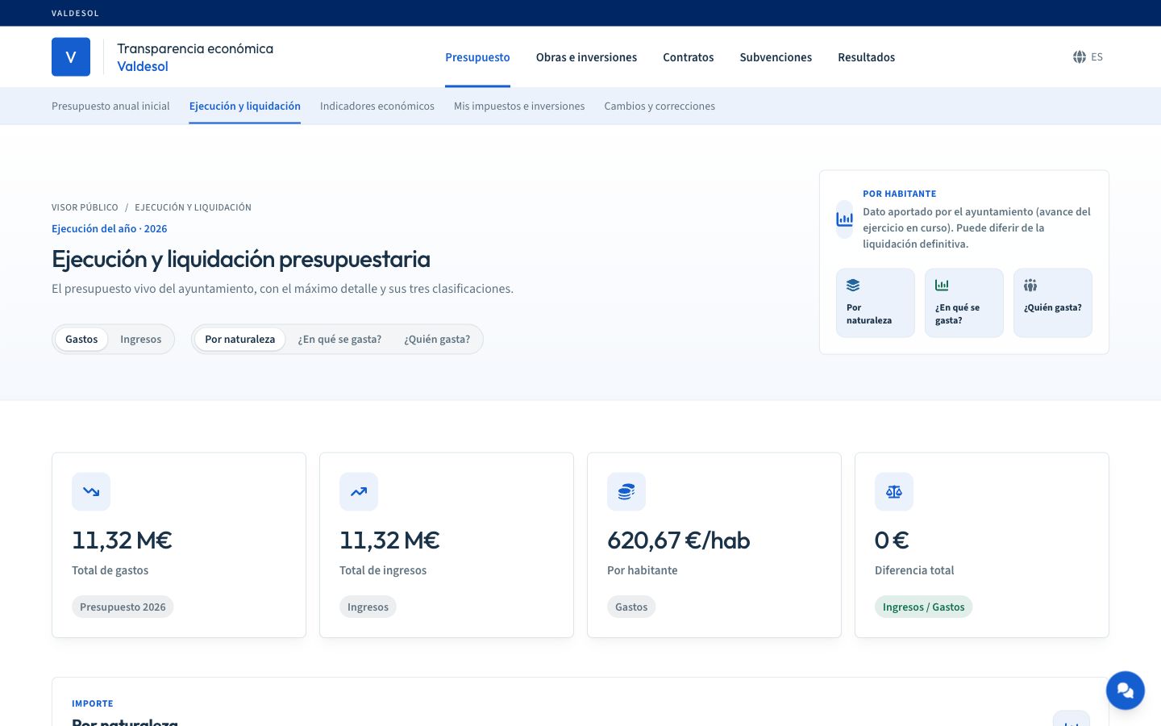
Task: Open the Indicadores económicos tab
Action: [377, 106]
